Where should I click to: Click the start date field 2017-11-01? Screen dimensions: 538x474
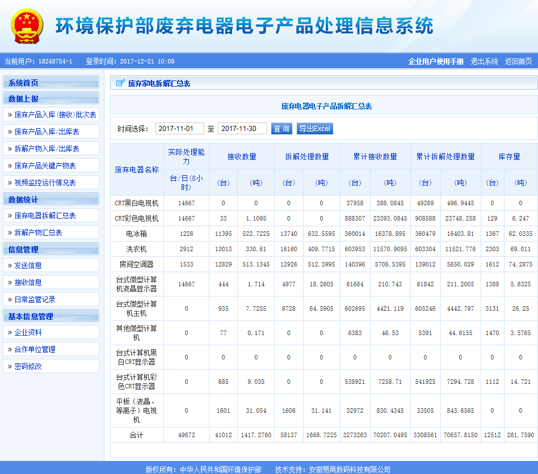point(179,129)
